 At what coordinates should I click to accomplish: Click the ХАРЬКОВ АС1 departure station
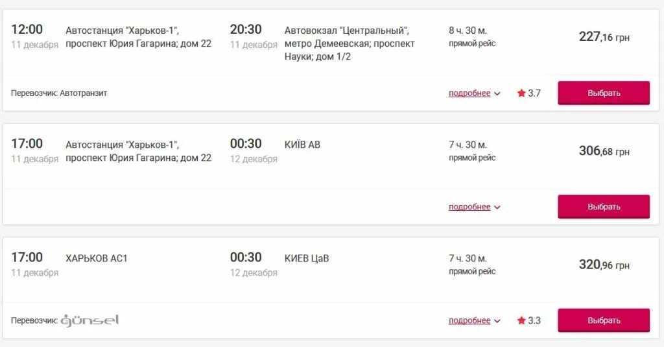pos(97,258)
